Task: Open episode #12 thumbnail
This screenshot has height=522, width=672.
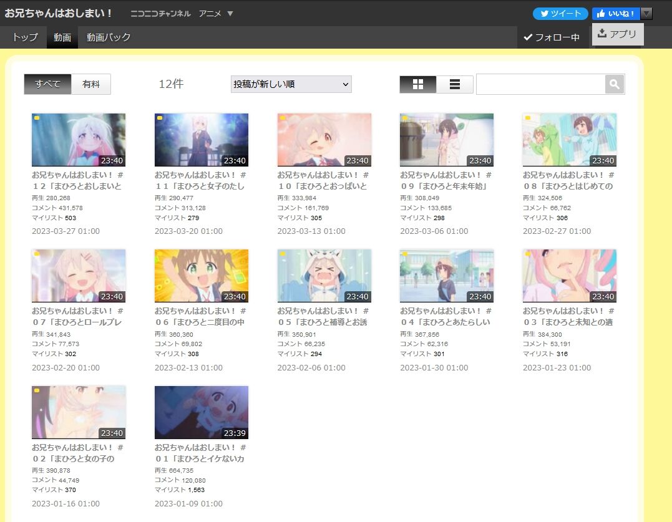Action: (79, 140)
